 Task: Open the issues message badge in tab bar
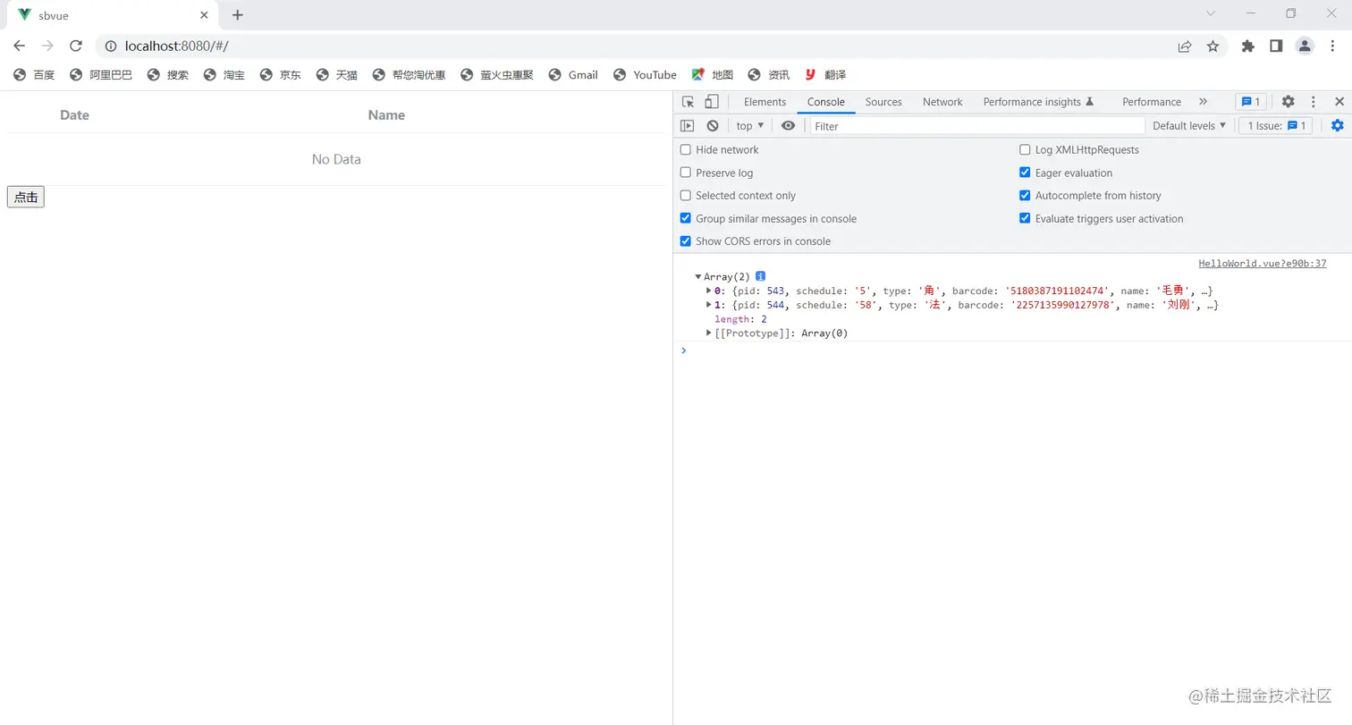pos(1250,102)
